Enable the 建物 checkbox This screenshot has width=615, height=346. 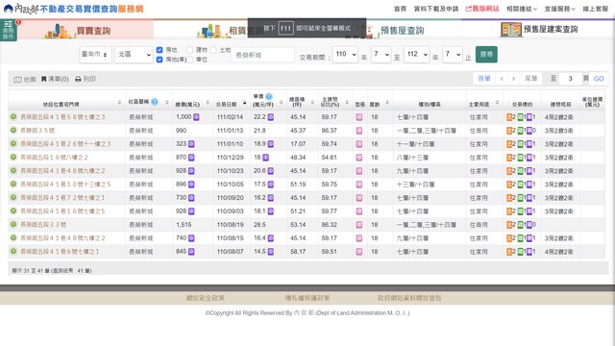[190, 50]
